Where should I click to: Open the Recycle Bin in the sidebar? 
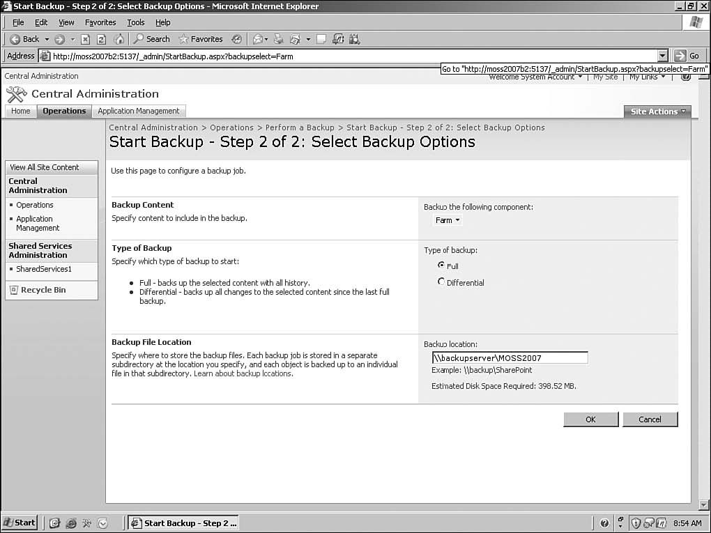coord(43,290)
